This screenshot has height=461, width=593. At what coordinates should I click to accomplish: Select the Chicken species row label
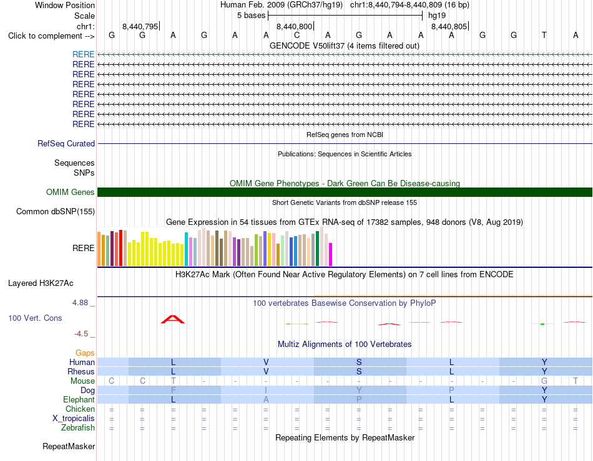click(80, 409)
